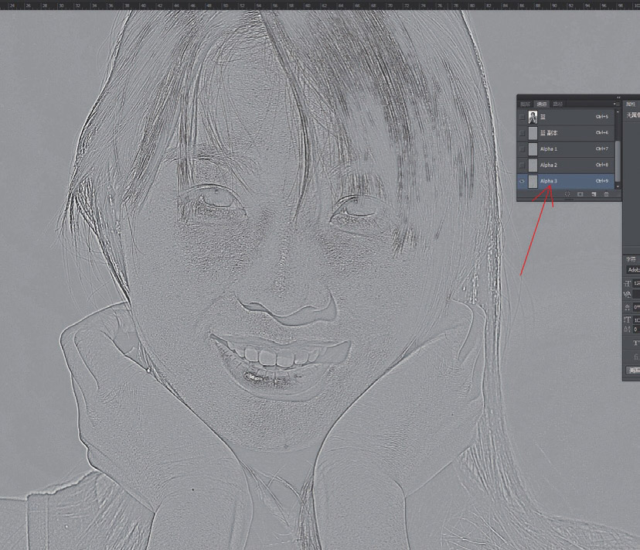Hide the Alpha 3 channel
640x550 pixels.
523,181
